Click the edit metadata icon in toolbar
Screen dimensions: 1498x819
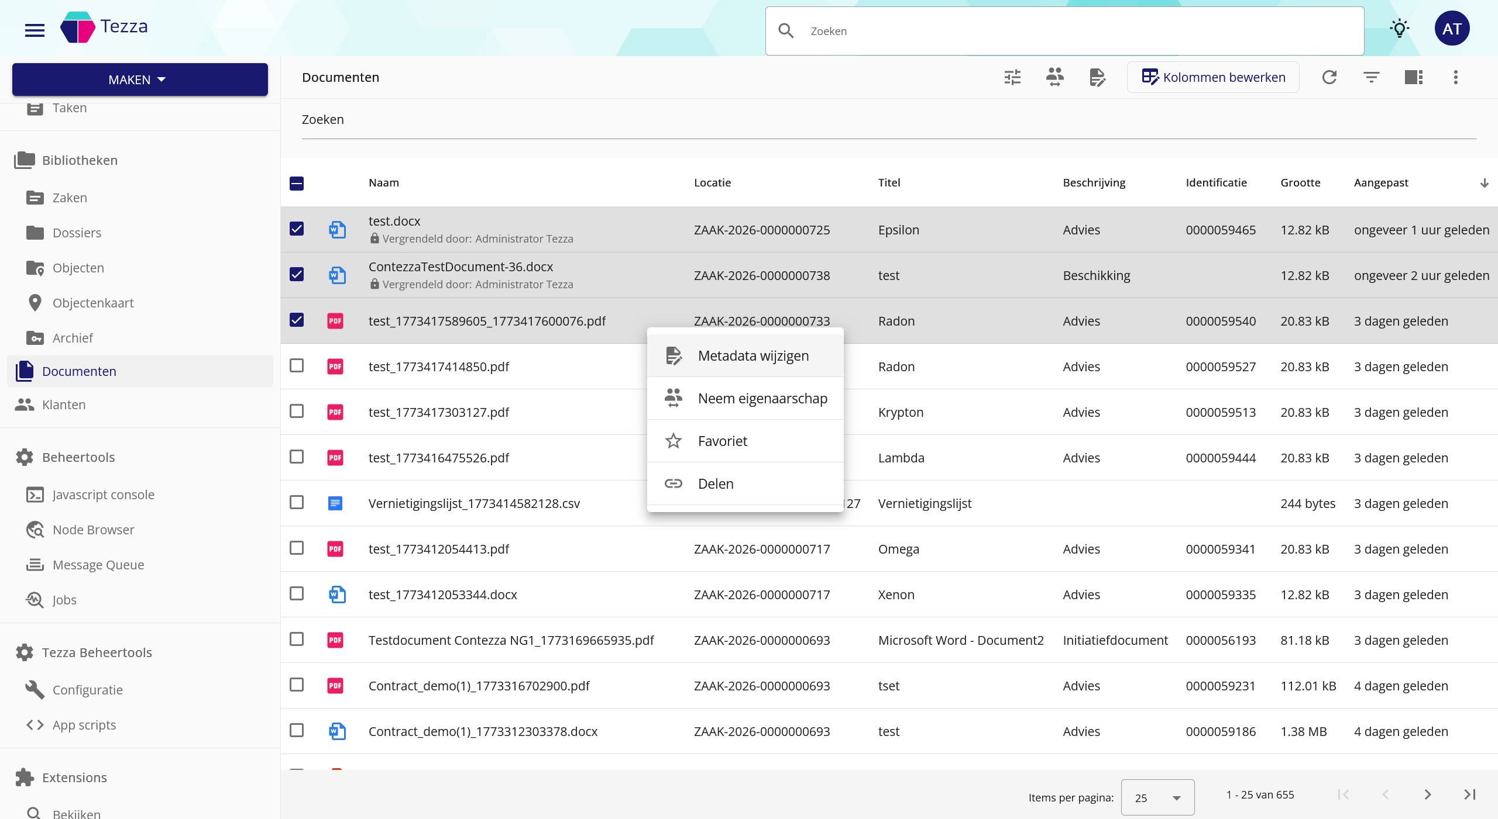[x=1097, y=77]
